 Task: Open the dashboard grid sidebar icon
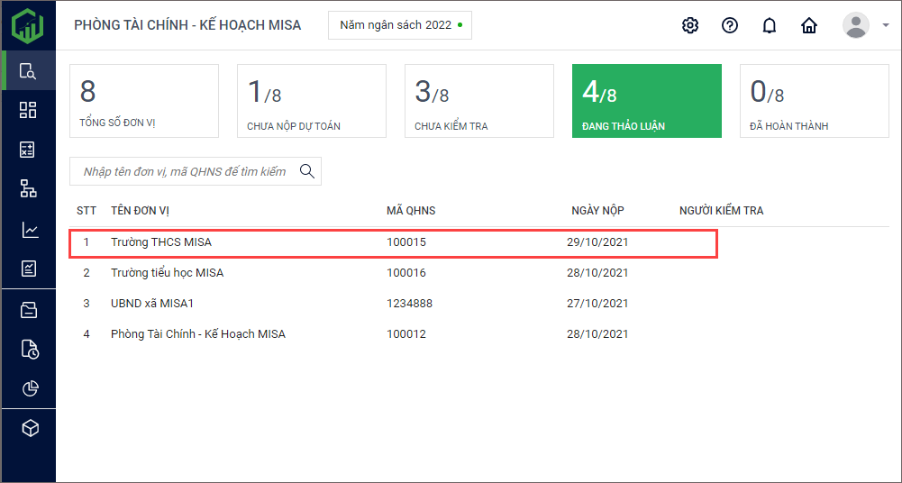click(x=28, y=110)
